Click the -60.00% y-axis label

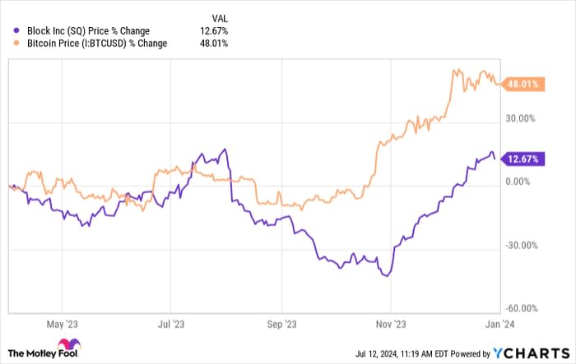[x=522, y=308]
